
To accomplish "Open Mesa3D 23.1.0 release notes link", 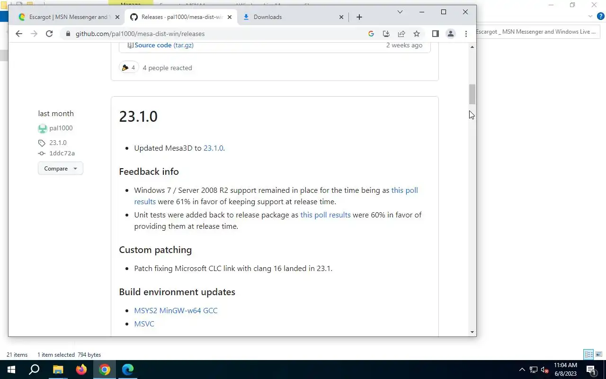I will [x=213, y=148].
